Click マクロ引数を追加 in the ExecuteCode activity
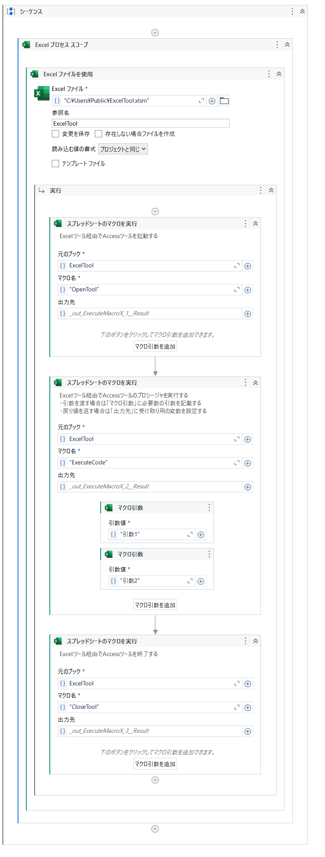Screen dimensions: 325x857 click(155, 605)
